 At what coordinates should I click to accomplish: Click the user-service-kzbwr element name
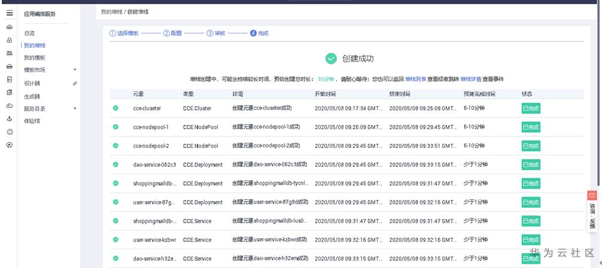click(155, 240)
